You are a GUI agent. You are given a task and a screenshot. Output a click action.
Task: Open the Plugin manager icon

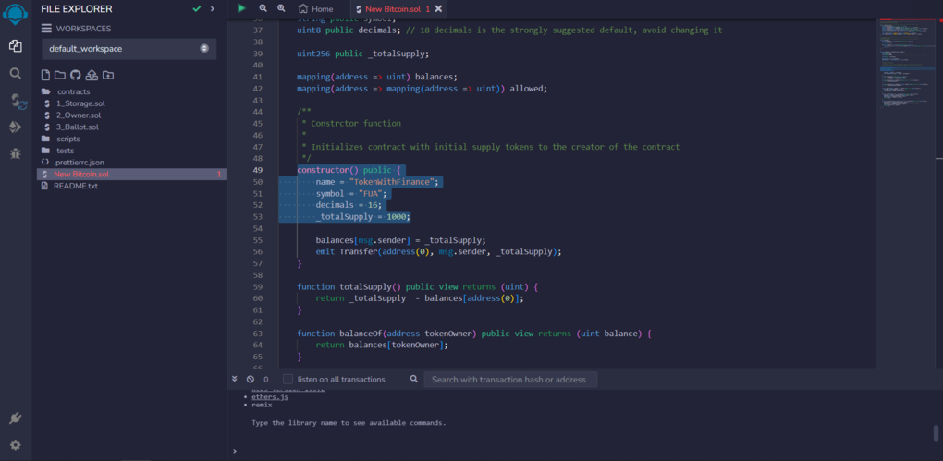click(x=15, y=419)
